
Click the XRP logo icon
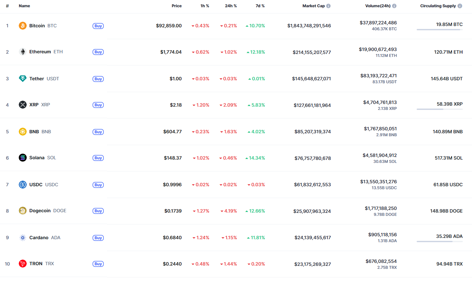[22, 105]
